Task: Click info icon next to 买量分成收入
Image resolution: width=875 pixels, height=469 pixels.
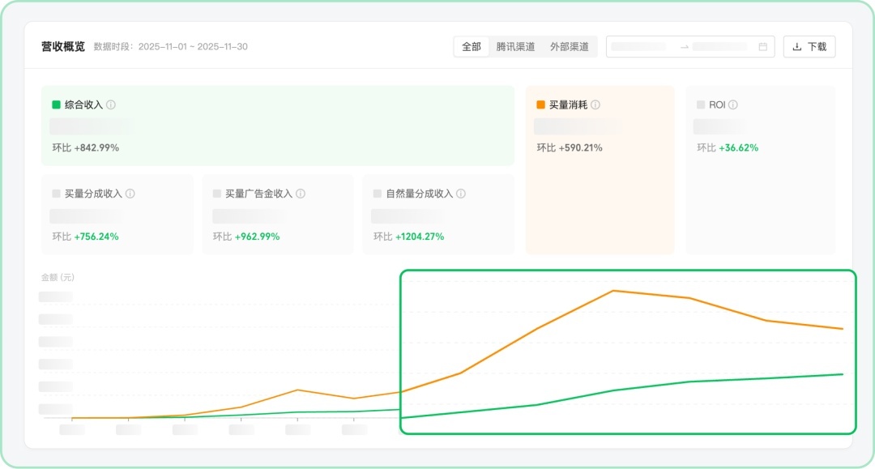Action: [130, 194]
